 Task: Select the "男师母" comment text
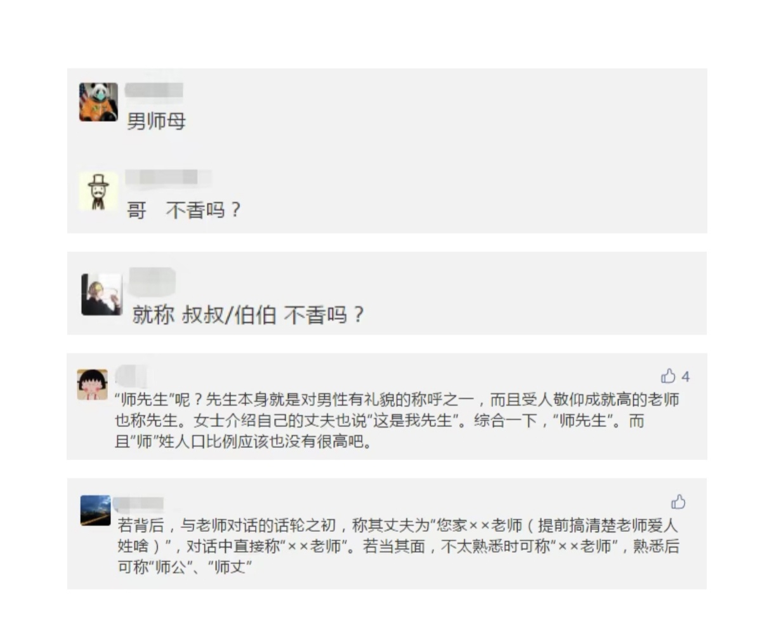(156, 121)
